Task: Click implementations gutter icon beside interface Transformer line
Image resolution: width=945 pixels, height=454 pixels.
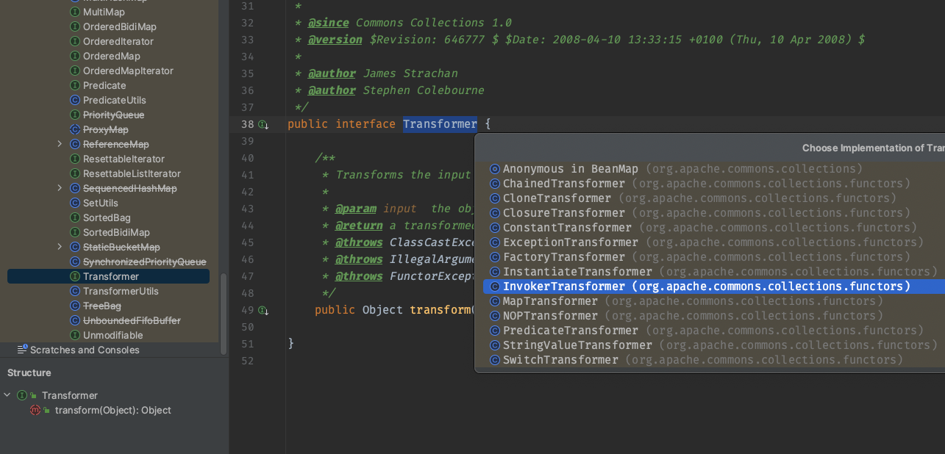Action: [x=263, y=125]
